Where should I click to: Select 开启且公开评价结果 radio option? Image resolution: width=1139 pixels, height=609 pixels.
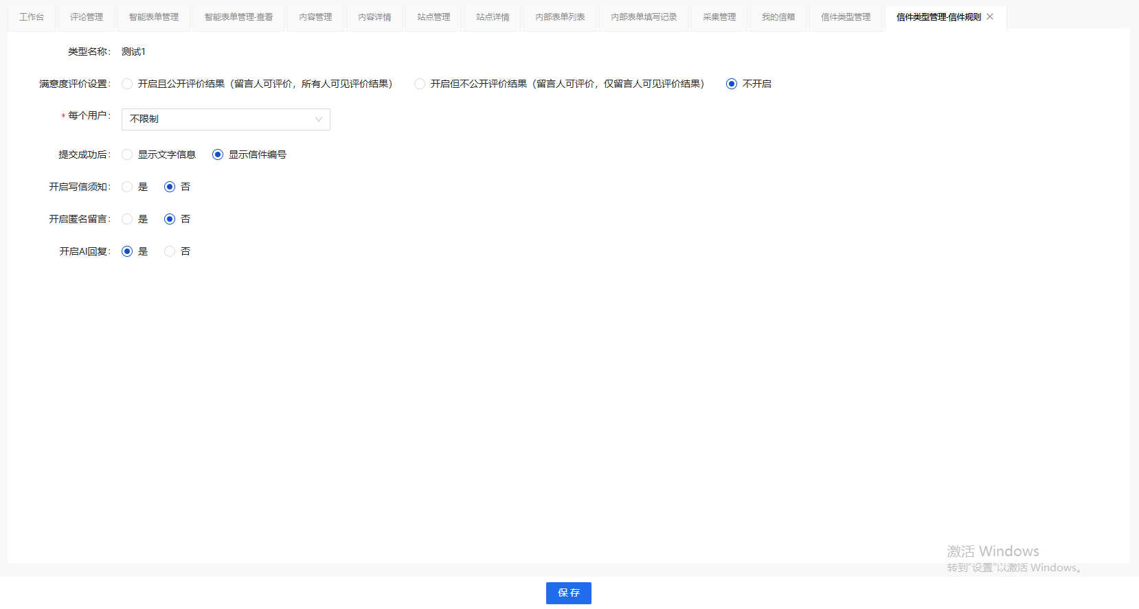(x=127, y=84)
